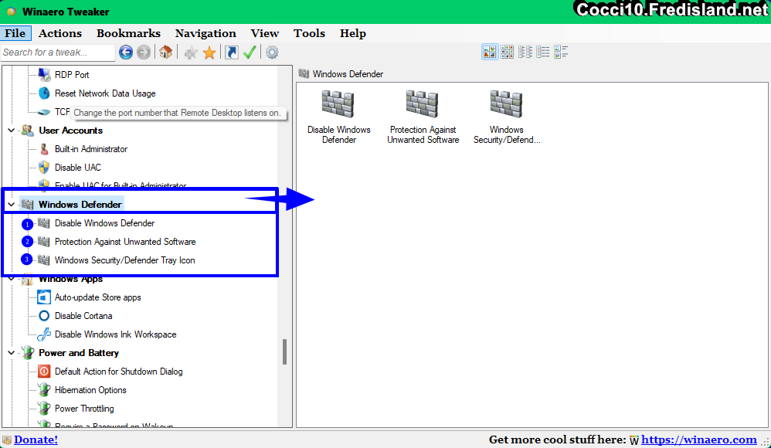Click the create shortcut toolbar icon
The image size is (771, 448).
point(231,52)
